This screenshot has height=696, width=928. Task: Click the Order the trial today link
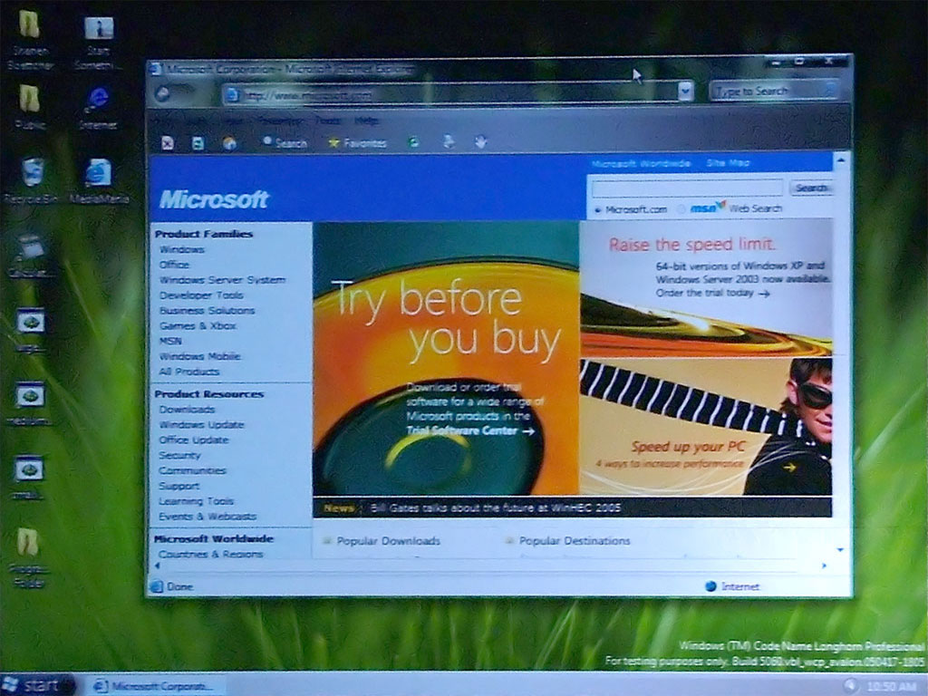point(712,293)
